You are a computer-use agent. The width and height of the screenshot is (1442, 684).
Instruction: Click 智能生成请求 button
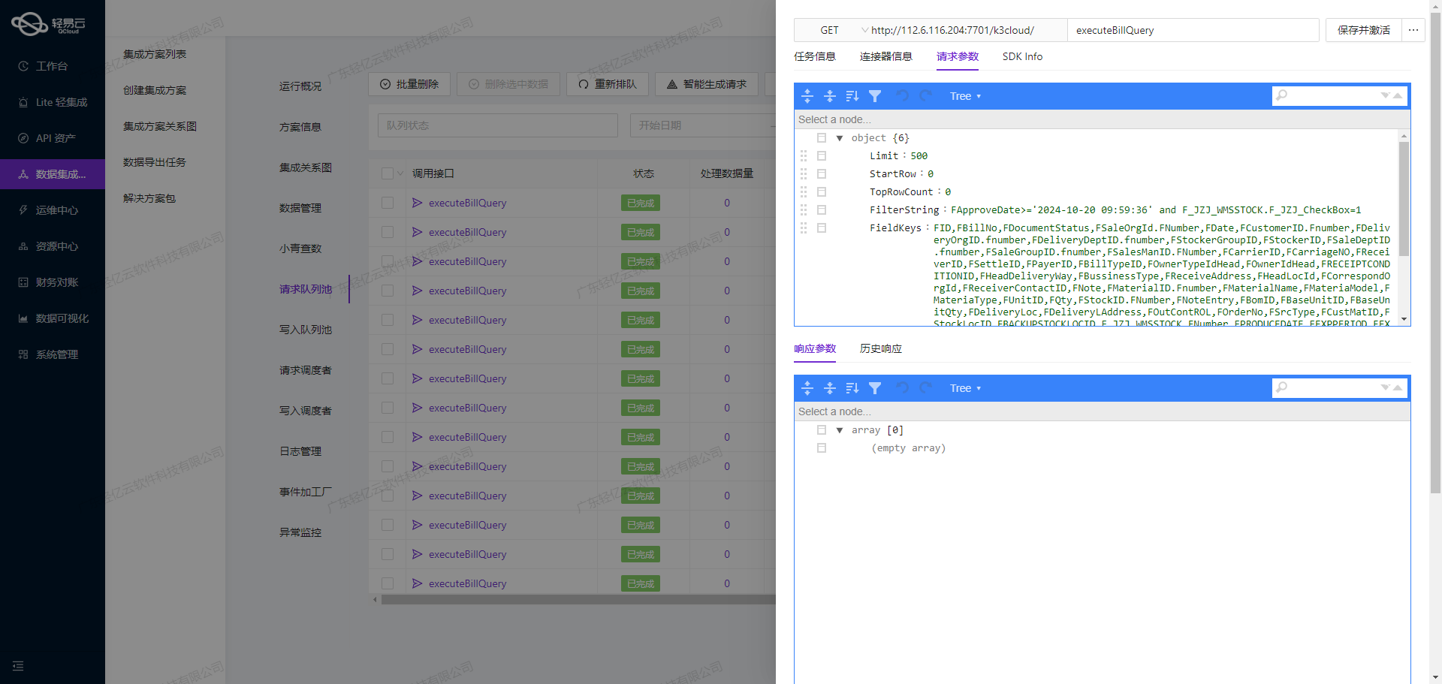(707, 84)
